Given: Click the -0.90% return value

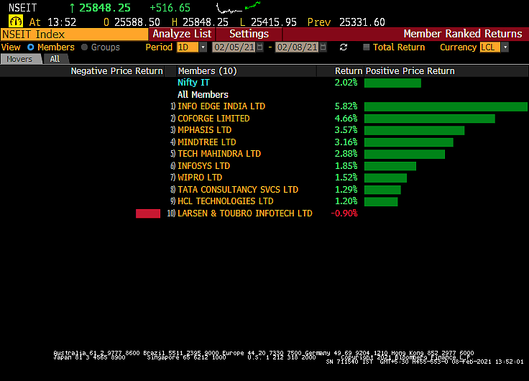Looking at the screenshot, I should point(344,214).
